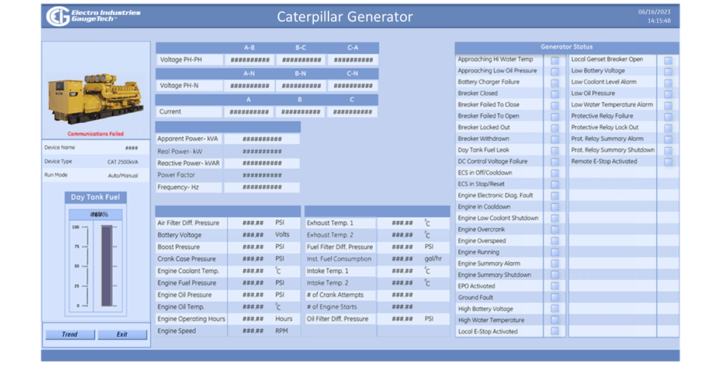Click the Battery Voltage reading

pyautogui.click(x=253, y=235)
